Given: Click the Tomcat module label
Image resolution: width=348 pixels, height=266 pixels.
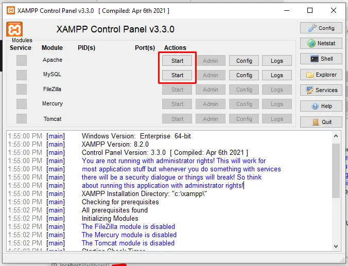Looking at the screenshot, I should (x=53, y=119).
